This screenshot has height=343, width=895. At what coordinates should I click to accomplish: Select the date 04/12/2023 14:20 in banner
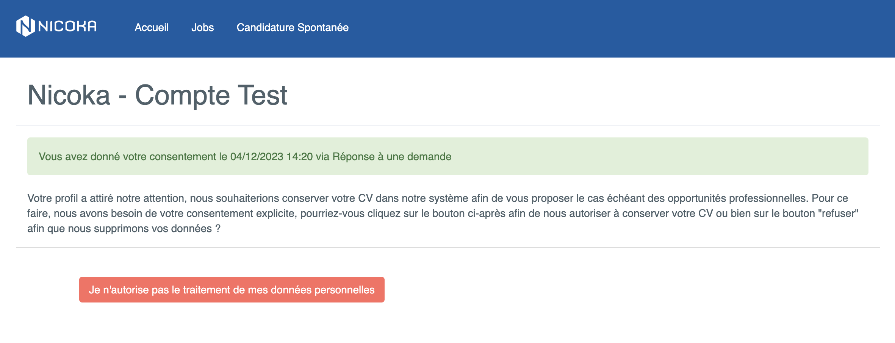coord(272,157)
